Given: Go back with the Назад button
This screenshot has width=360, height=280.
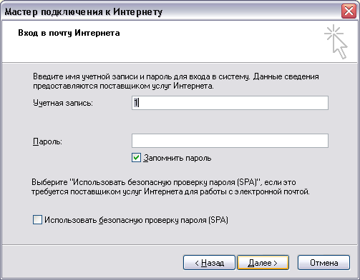Looking at the screenshot, I should coord(209,263).
